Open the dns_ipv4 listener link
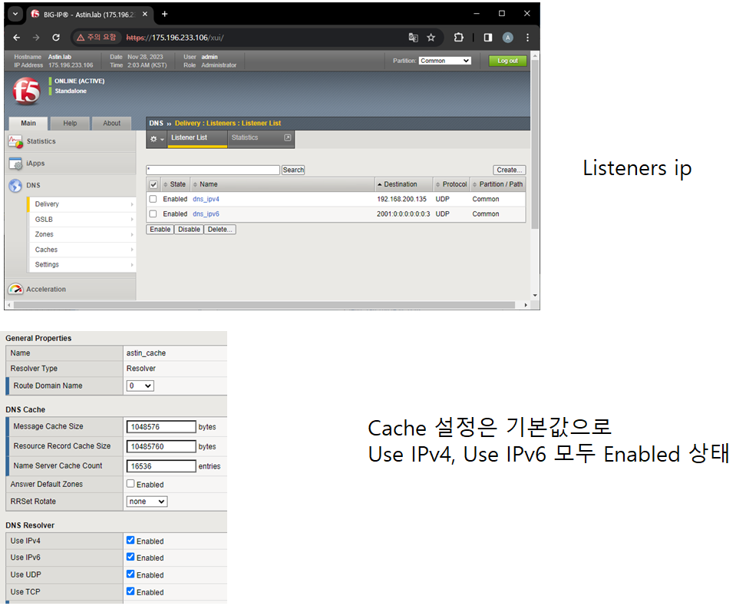736x606 pixels. click(206, 199)
